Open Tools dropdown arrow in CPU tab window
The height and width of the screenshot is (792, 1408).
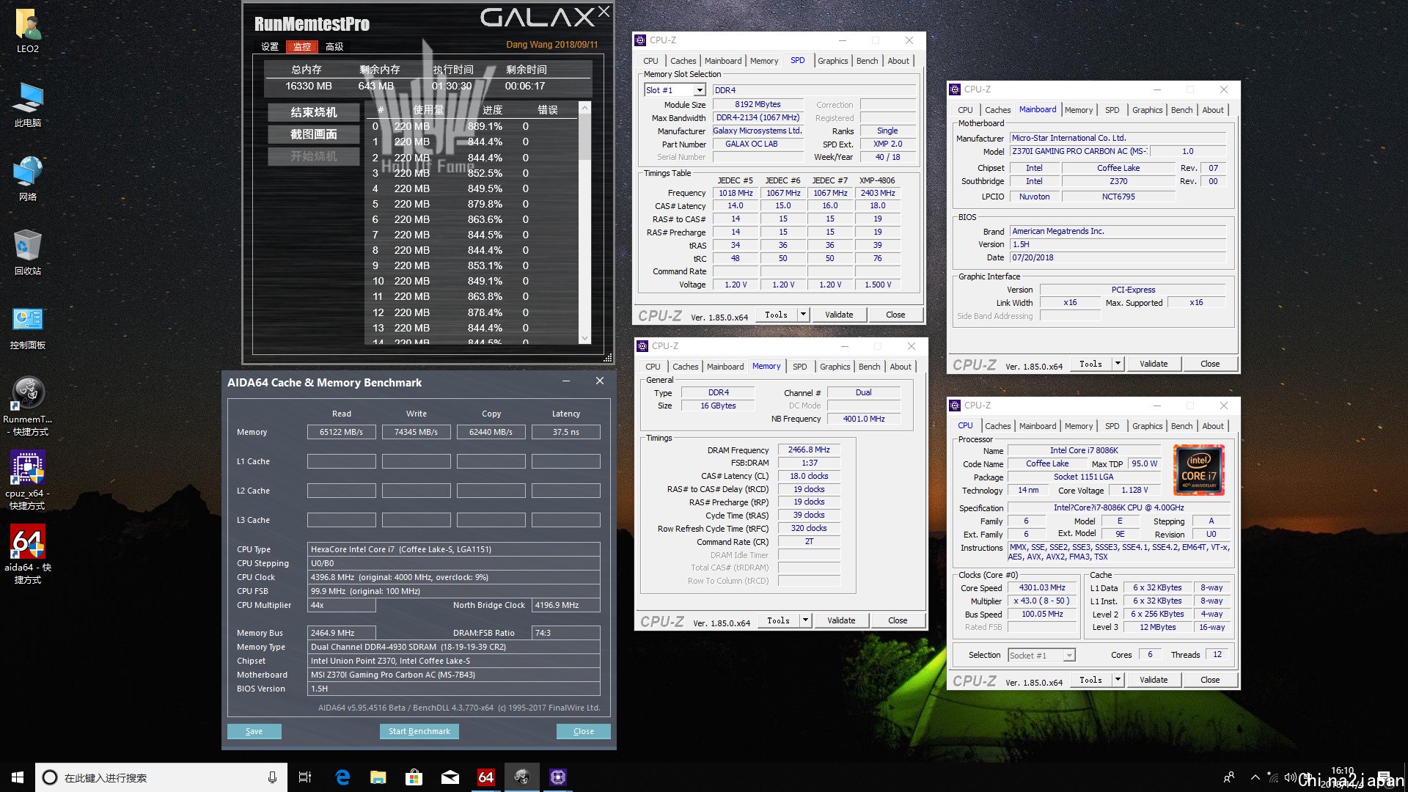pos(1118,680)
